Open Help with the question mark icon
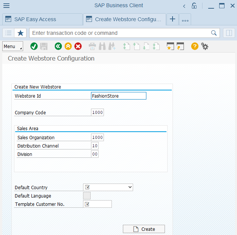The width and height of the screenshot is (237, 235). pyautogui.click(x=195, y=46)
